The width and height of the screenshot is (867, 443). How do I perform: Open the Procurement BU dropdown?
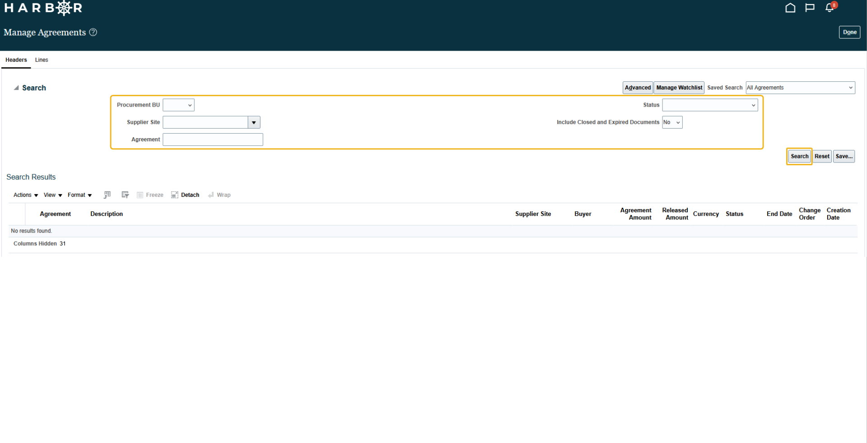pyautogui.click(x=178, y=105)
